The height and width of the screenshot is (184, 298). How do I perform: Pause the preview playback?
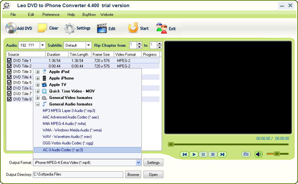tap(203, 154)
